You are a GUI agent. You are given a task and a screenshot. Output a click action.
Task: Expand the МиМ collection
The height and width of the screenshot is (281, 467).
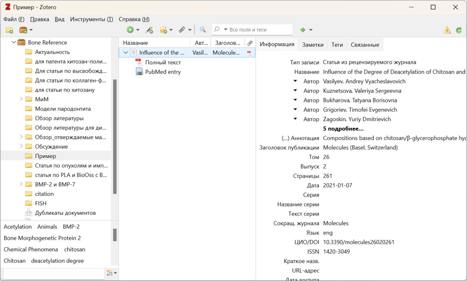[21, 99]
